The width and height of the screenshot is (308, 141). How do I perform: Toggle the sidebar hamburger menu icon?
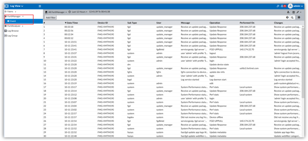[x=40, y=6]
